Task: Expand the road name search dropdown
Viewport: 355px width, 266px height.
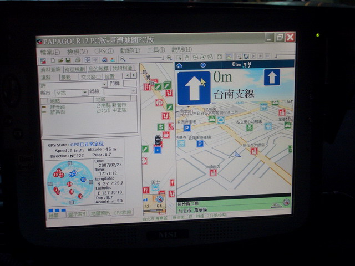Action: click(x=104, y=84)
